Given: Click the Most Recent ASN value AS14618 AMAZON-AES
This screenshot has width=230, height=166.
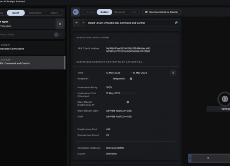Looking at the screenshot, I should [x=119, y=111].
